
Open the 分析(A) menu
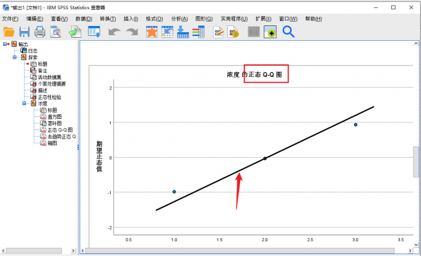point(180,19)
